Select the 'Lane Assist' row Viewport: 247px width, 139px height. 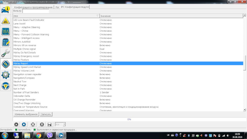[128, 24]
